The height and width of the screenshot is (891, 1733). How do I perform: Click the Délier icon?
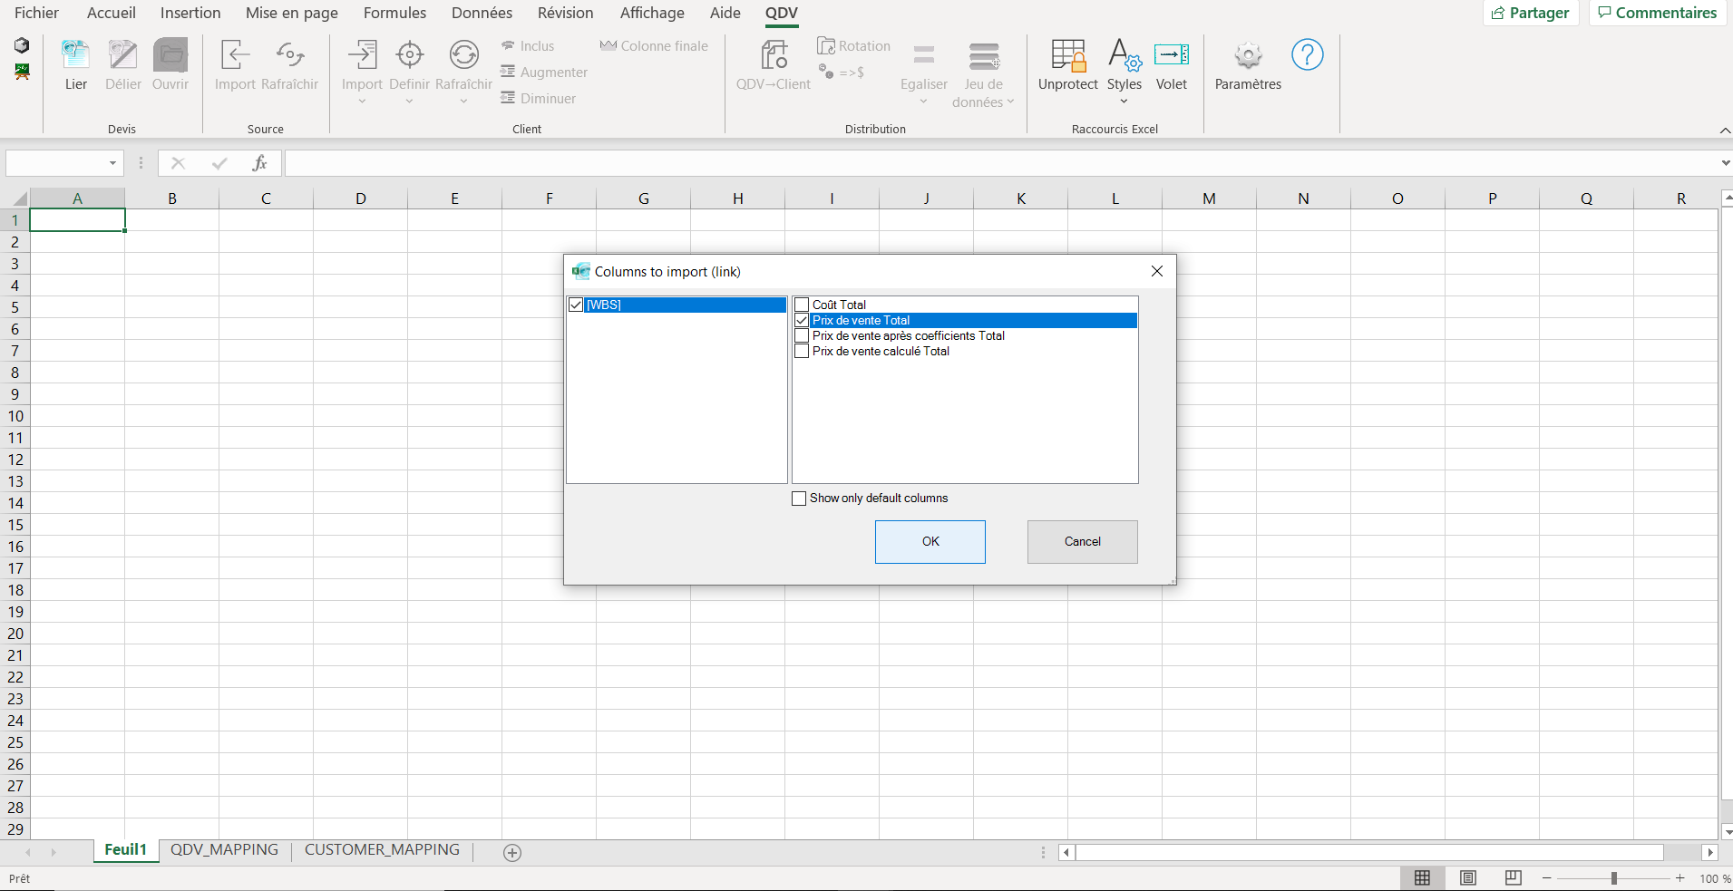coord(122,55)
